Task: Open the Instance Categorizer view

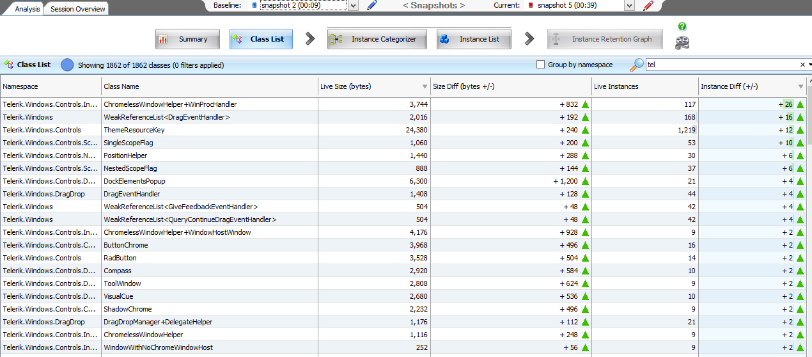Action: 377,39
